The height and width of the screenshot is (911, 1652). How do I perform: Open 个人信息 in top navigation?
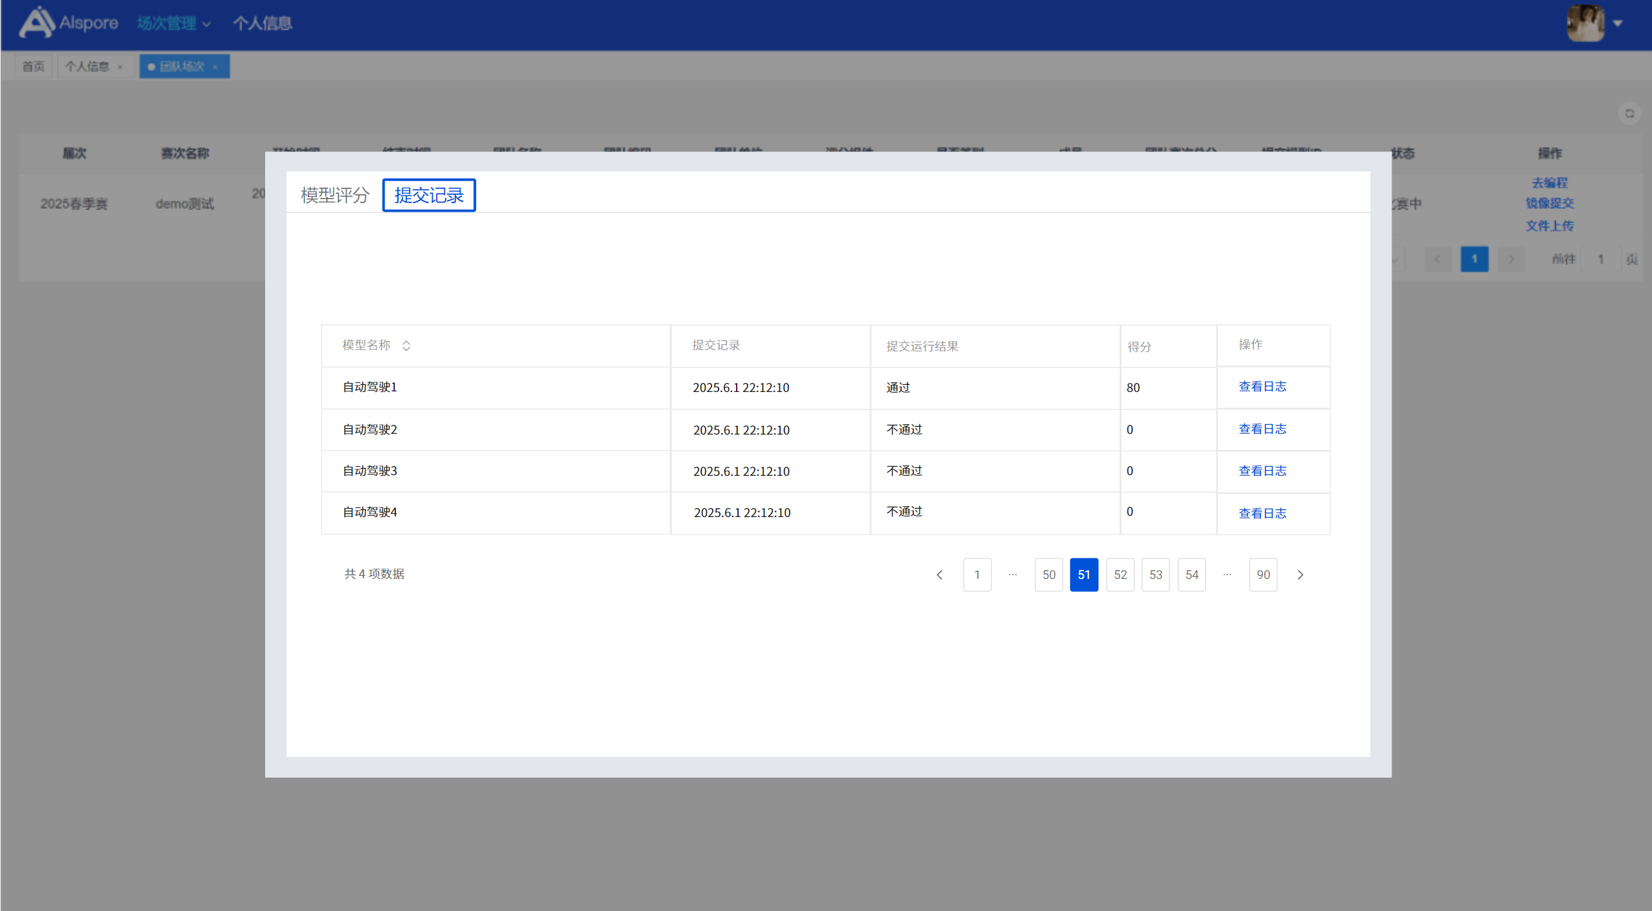(x=262, y=24)
